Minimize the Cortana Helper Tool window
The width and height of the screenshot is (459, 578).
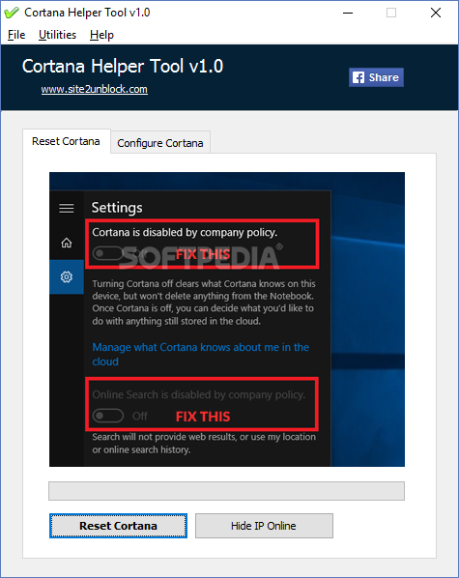click(x=348, y=13)
